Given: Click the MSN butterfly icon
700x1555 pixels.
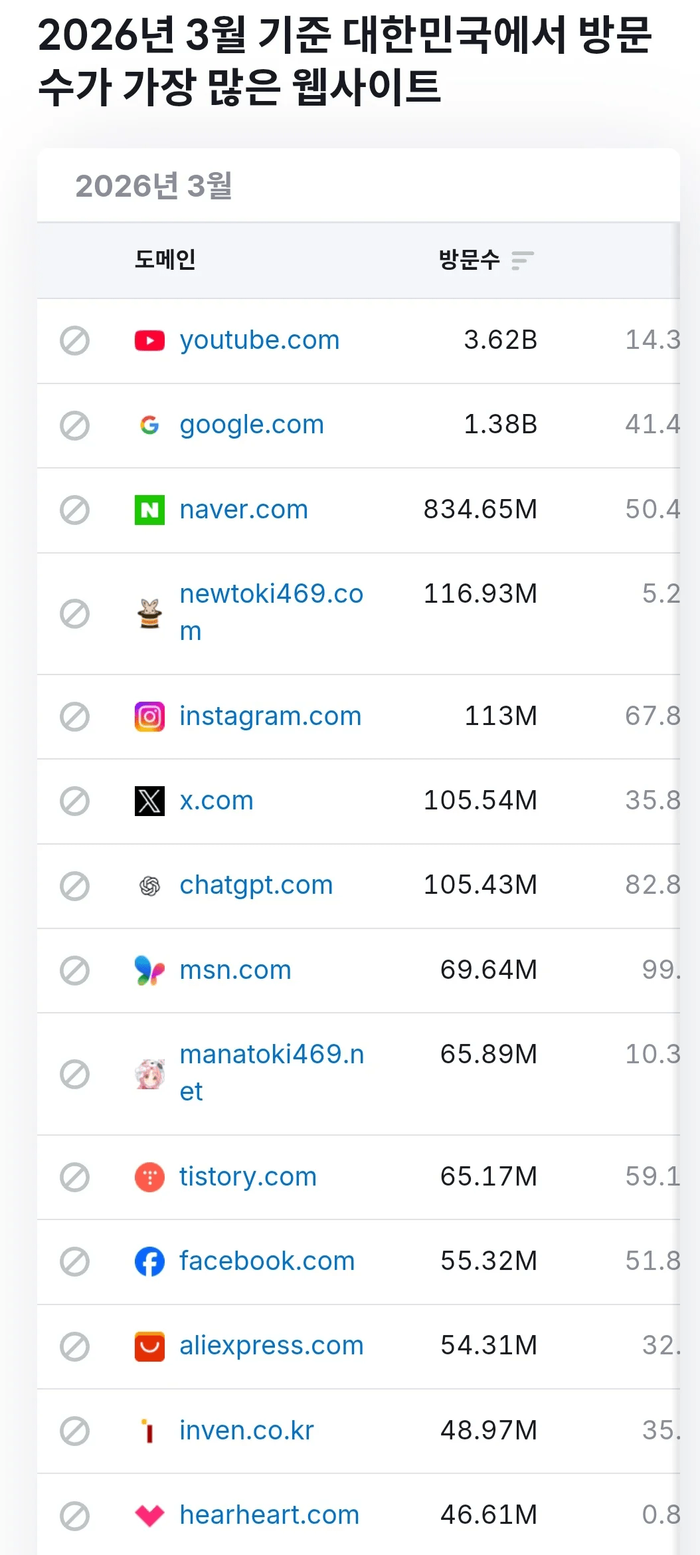Looking at the screenshot, I should pos(149,970).
